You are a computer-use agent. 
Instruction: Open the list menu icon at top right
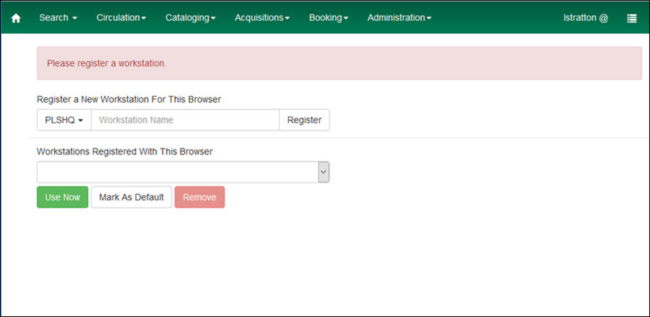tap(632, 18)
